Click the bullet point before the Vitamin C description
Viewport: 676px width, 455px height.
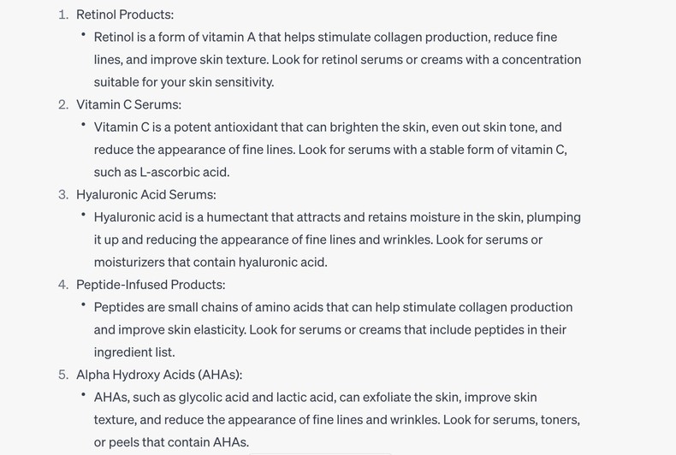(x=83, y=125)
